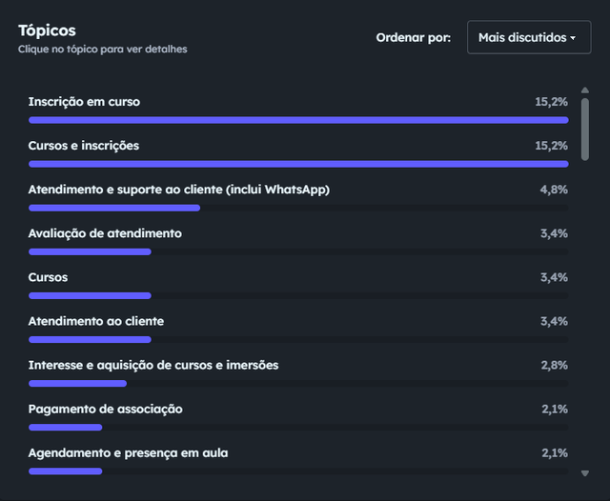Click the topics list scrollbar thumb
Screen dimensions: 610x501
coord(584,129)
